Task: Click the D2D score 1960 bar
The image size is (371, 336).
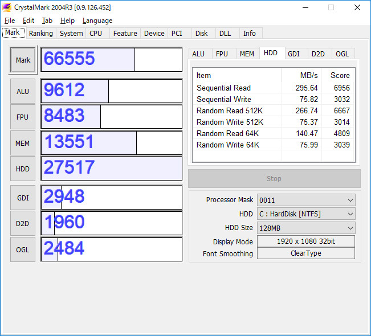Action: click(112, 223)
